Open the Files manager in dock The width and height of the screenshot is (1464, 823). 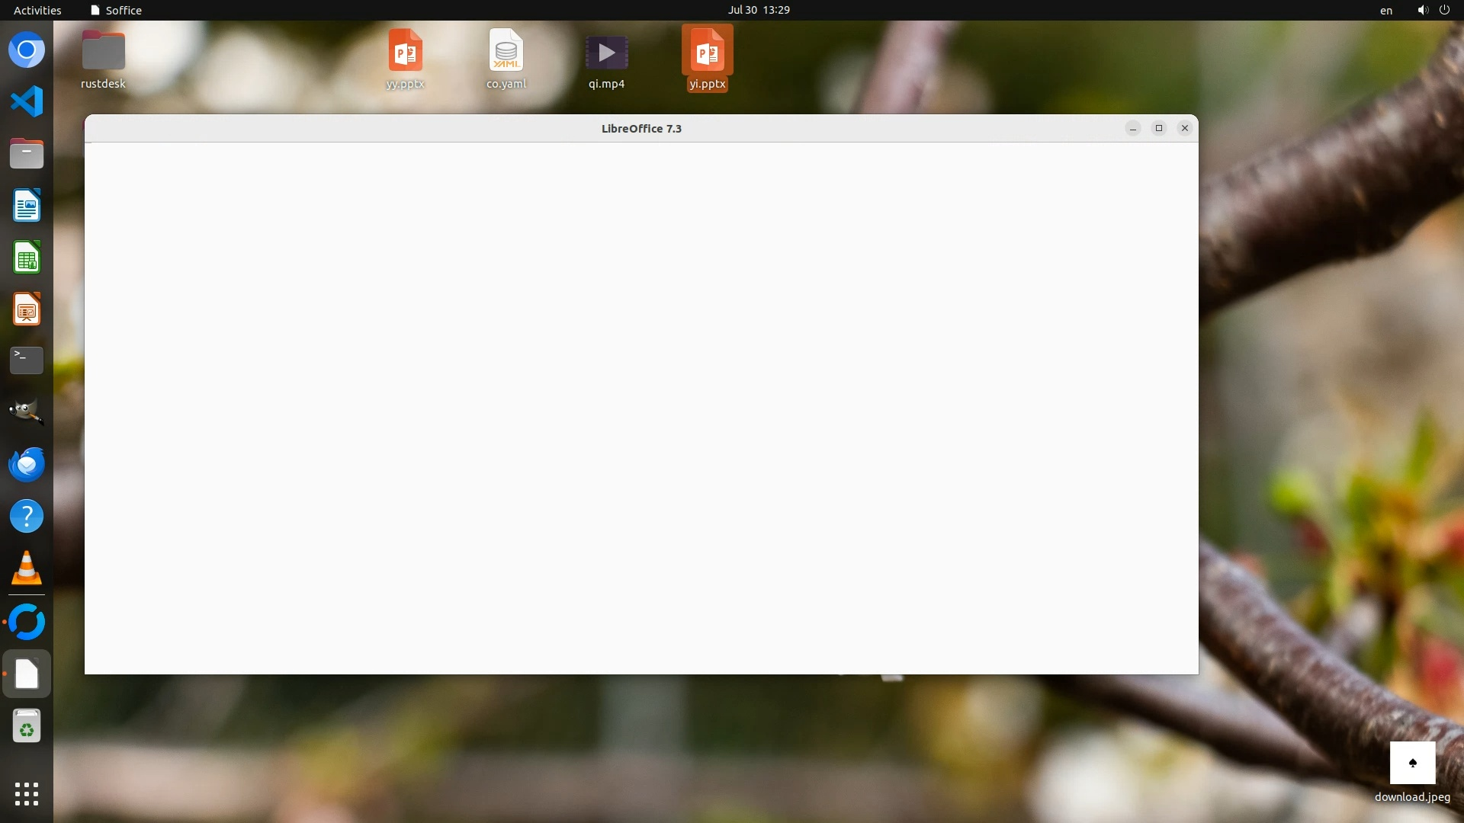[x=27, y=154]
